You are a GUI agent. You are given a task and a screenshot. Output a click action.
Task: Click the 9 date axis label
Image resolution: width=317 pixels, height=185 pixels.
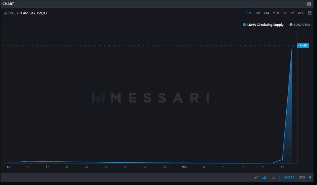point(263,167)
